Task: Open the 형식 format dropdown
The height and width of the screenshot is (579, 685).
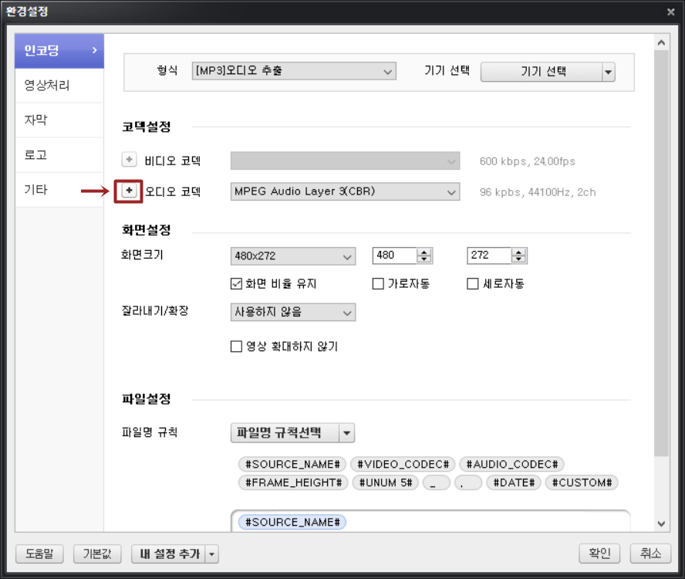Action: tap(294, 71)
